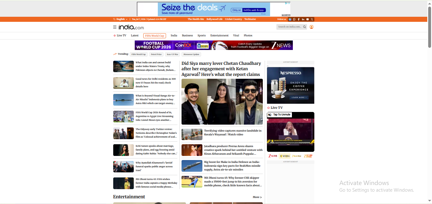Close the IndiGo top banner ad

(289, 3)
